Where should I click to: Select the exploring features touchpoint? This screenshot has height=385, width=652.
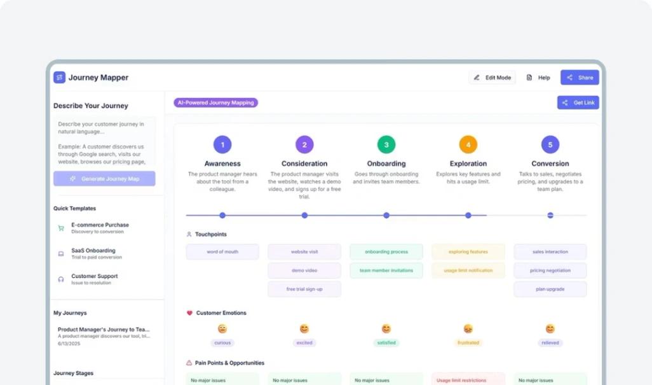(x=468, y=252)
